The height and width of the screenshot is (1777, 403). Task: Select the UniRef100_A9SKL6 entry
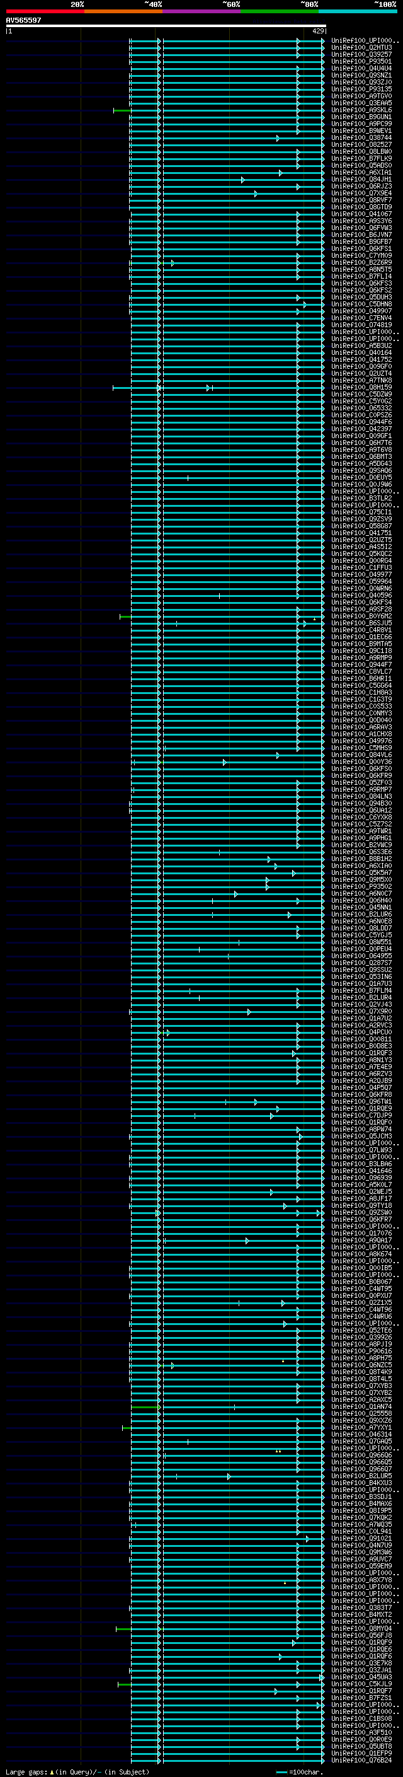tap(361, 110)
